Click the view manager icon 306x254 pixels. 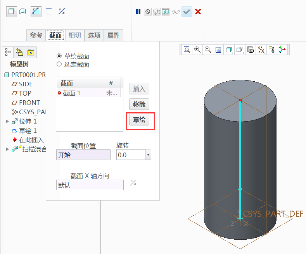[251, 50]
